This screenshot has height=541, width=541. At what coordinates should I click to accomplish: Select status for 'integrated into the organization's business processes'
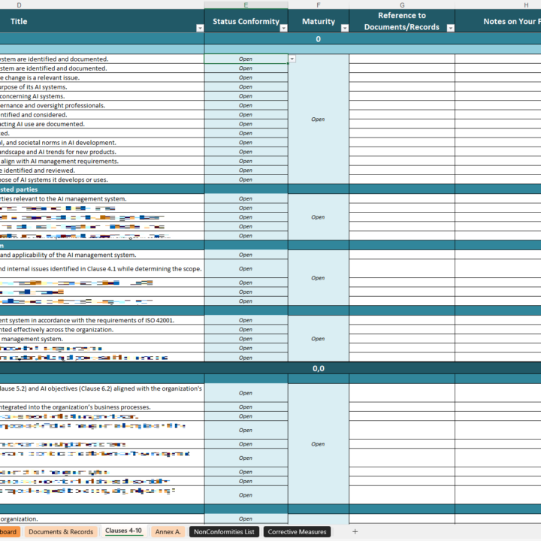[x=246, y=407]
